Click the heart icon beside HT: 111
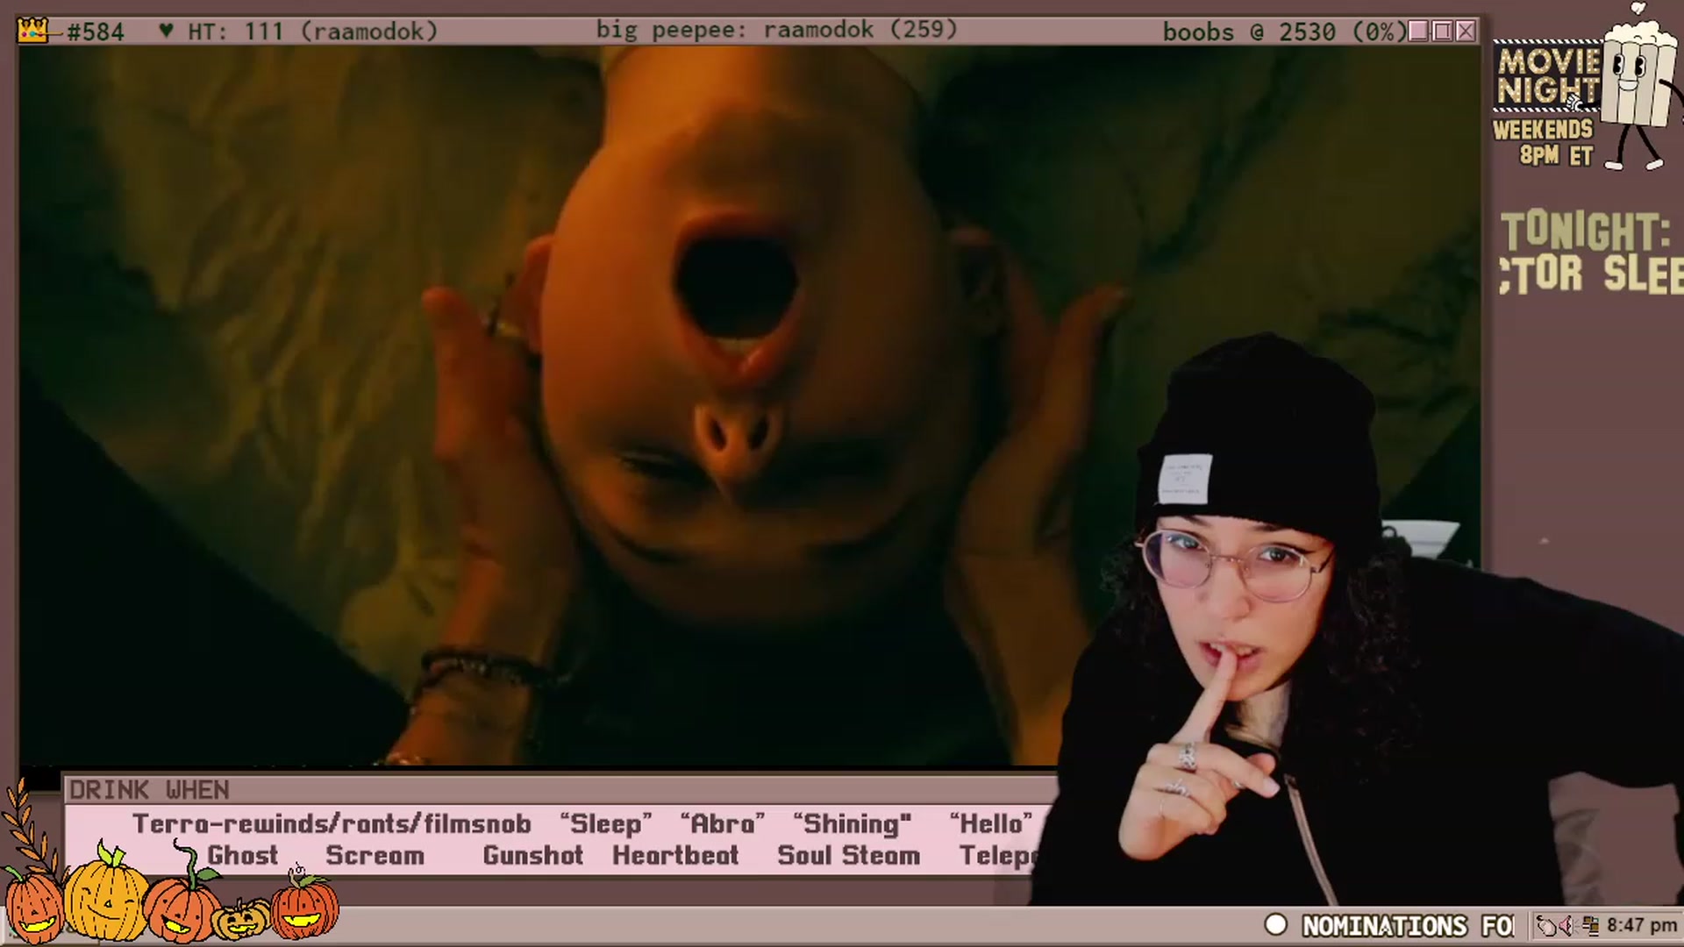 (166, 32)
